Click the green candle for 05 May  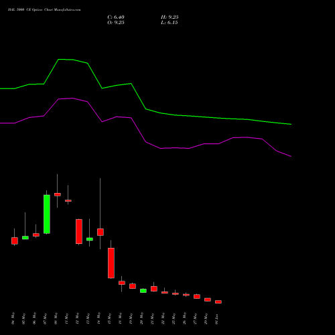click(x=25, y=238)
